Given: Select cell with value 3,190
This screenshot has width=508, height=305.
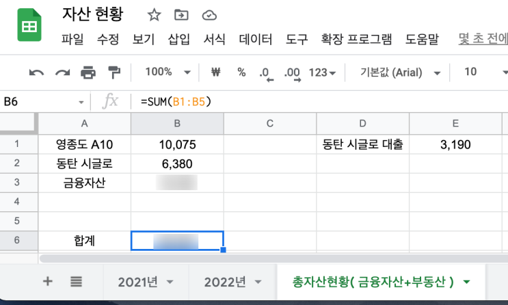Looking at the screenshot, I should click(455, 144).
